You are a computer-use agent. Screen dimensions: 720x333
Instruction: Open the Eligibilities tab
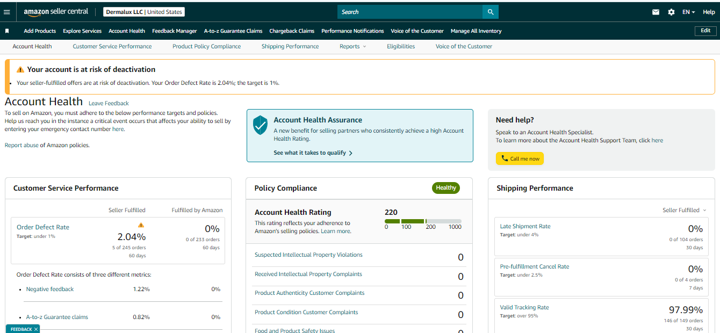401,46
